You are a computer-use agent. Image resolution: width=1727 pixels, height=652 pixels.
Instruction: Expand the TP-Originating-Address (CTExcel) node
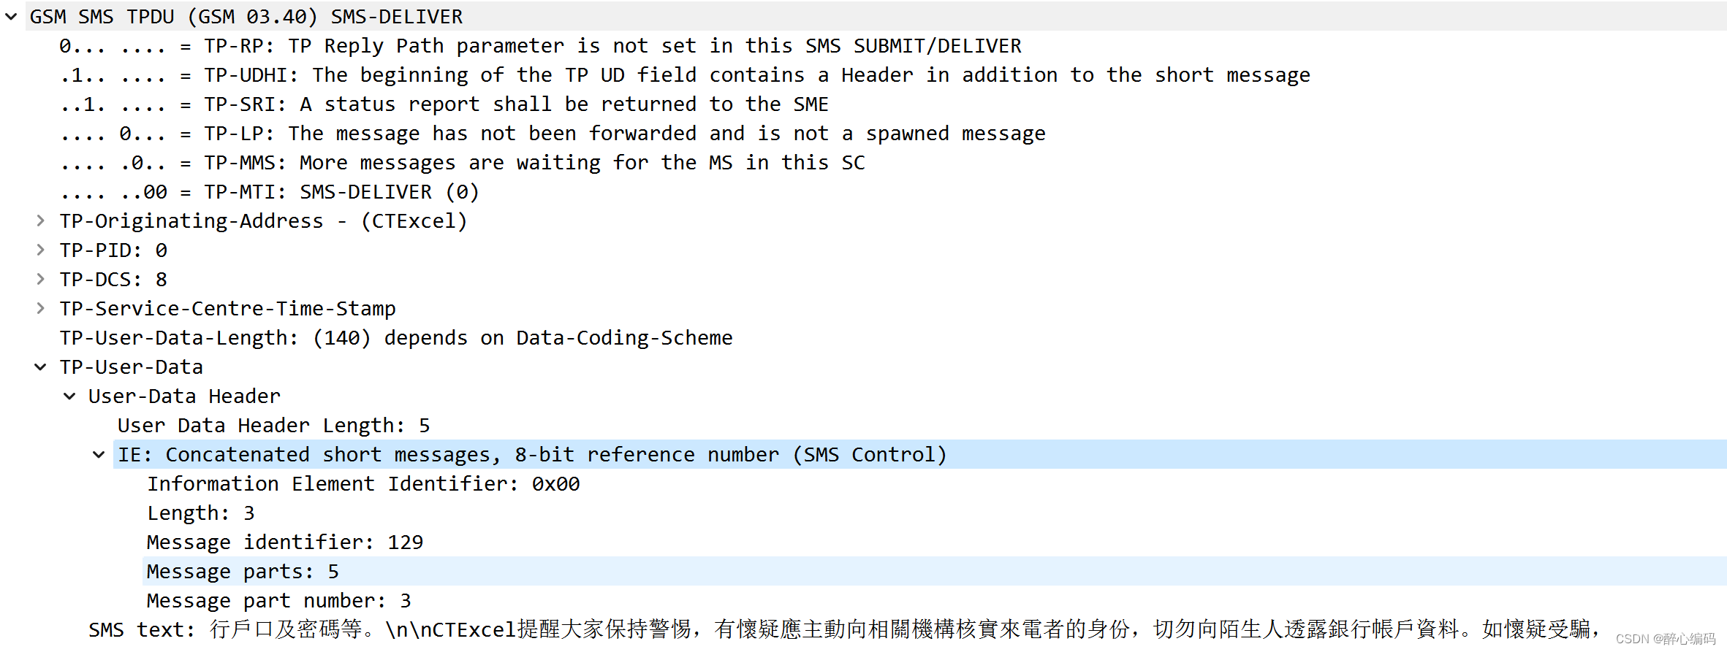tap(40, 220)
